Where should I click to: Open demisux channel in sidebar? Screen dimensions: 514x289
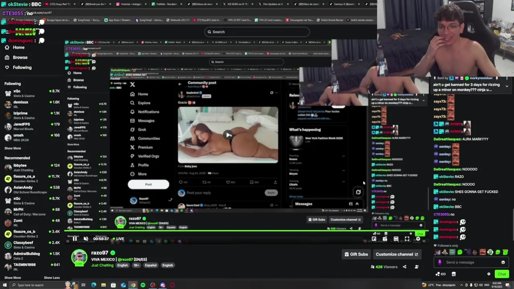coord(32,104)
